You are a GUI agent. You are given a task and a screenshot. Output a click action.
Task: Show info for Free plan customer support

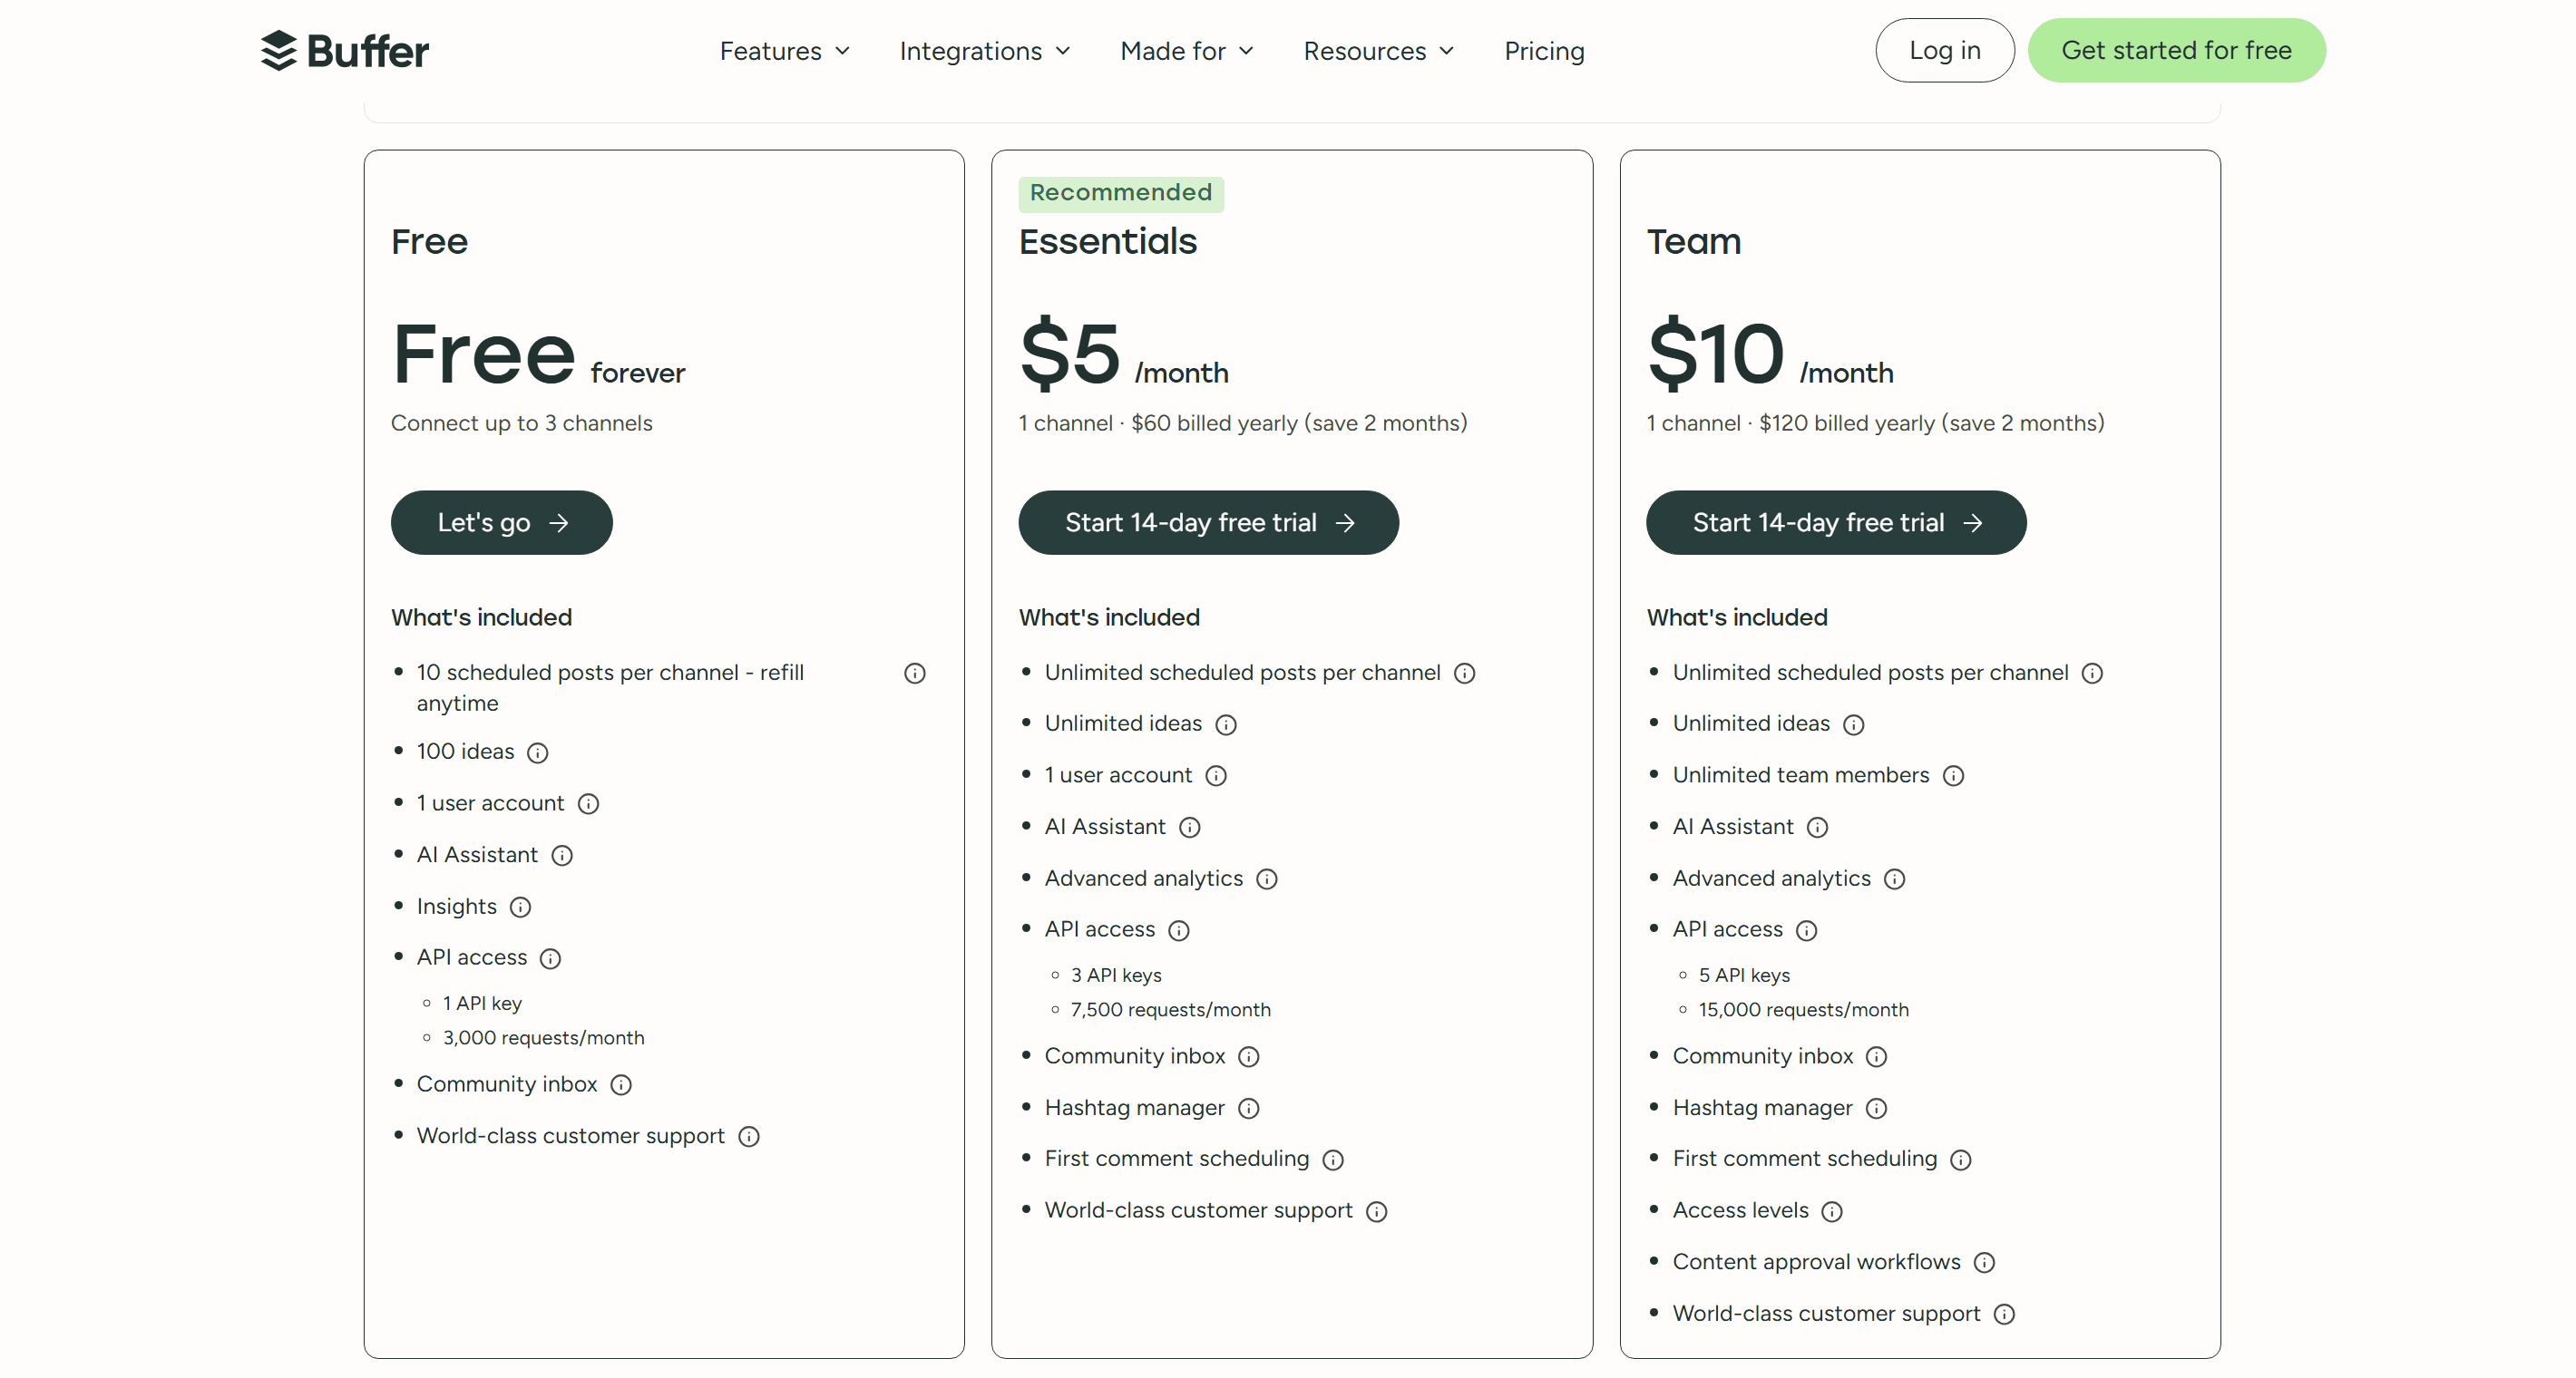coord(749,1137)
